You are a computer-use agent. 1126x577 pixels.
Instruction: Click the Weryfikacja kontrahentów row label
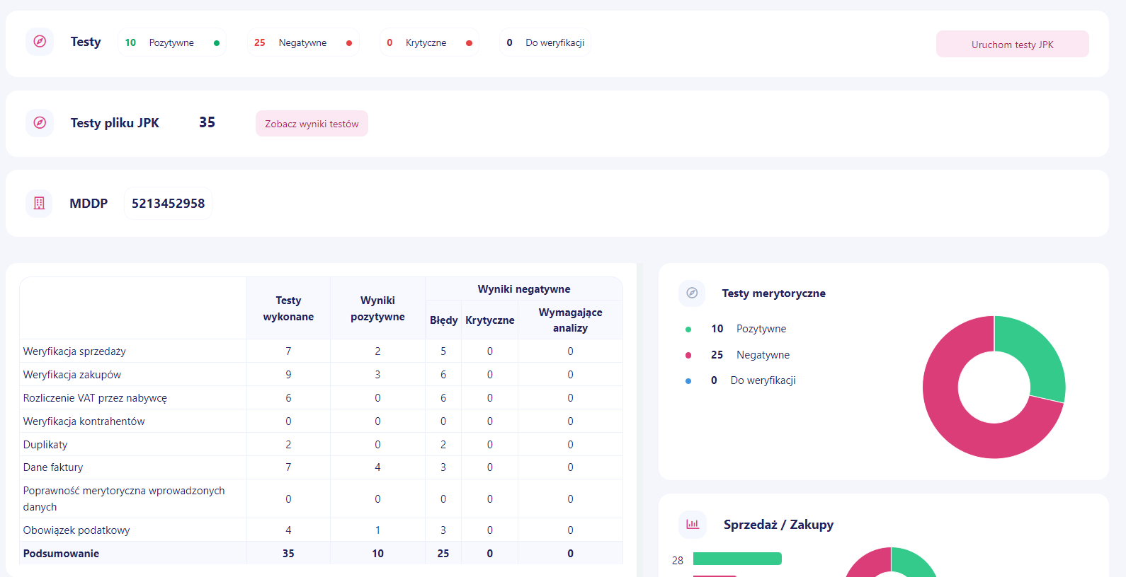tap(84, 421)
